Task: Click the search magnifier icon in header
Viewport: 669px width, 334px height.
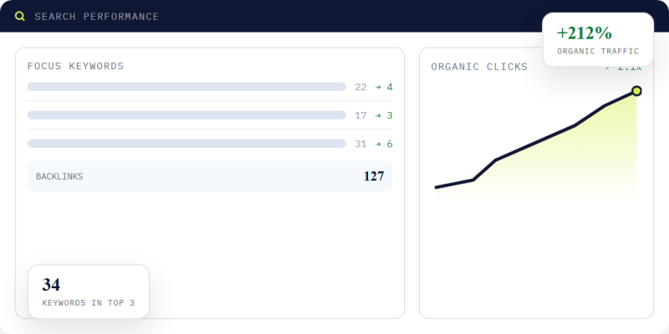Action: 19,16
